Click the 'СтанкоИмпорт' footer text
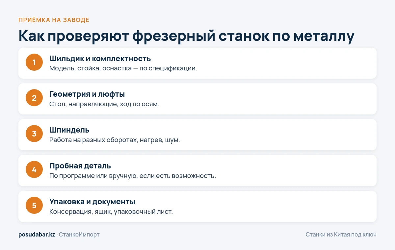The width and height of the screenshot is (395, 250). [79, 235]
